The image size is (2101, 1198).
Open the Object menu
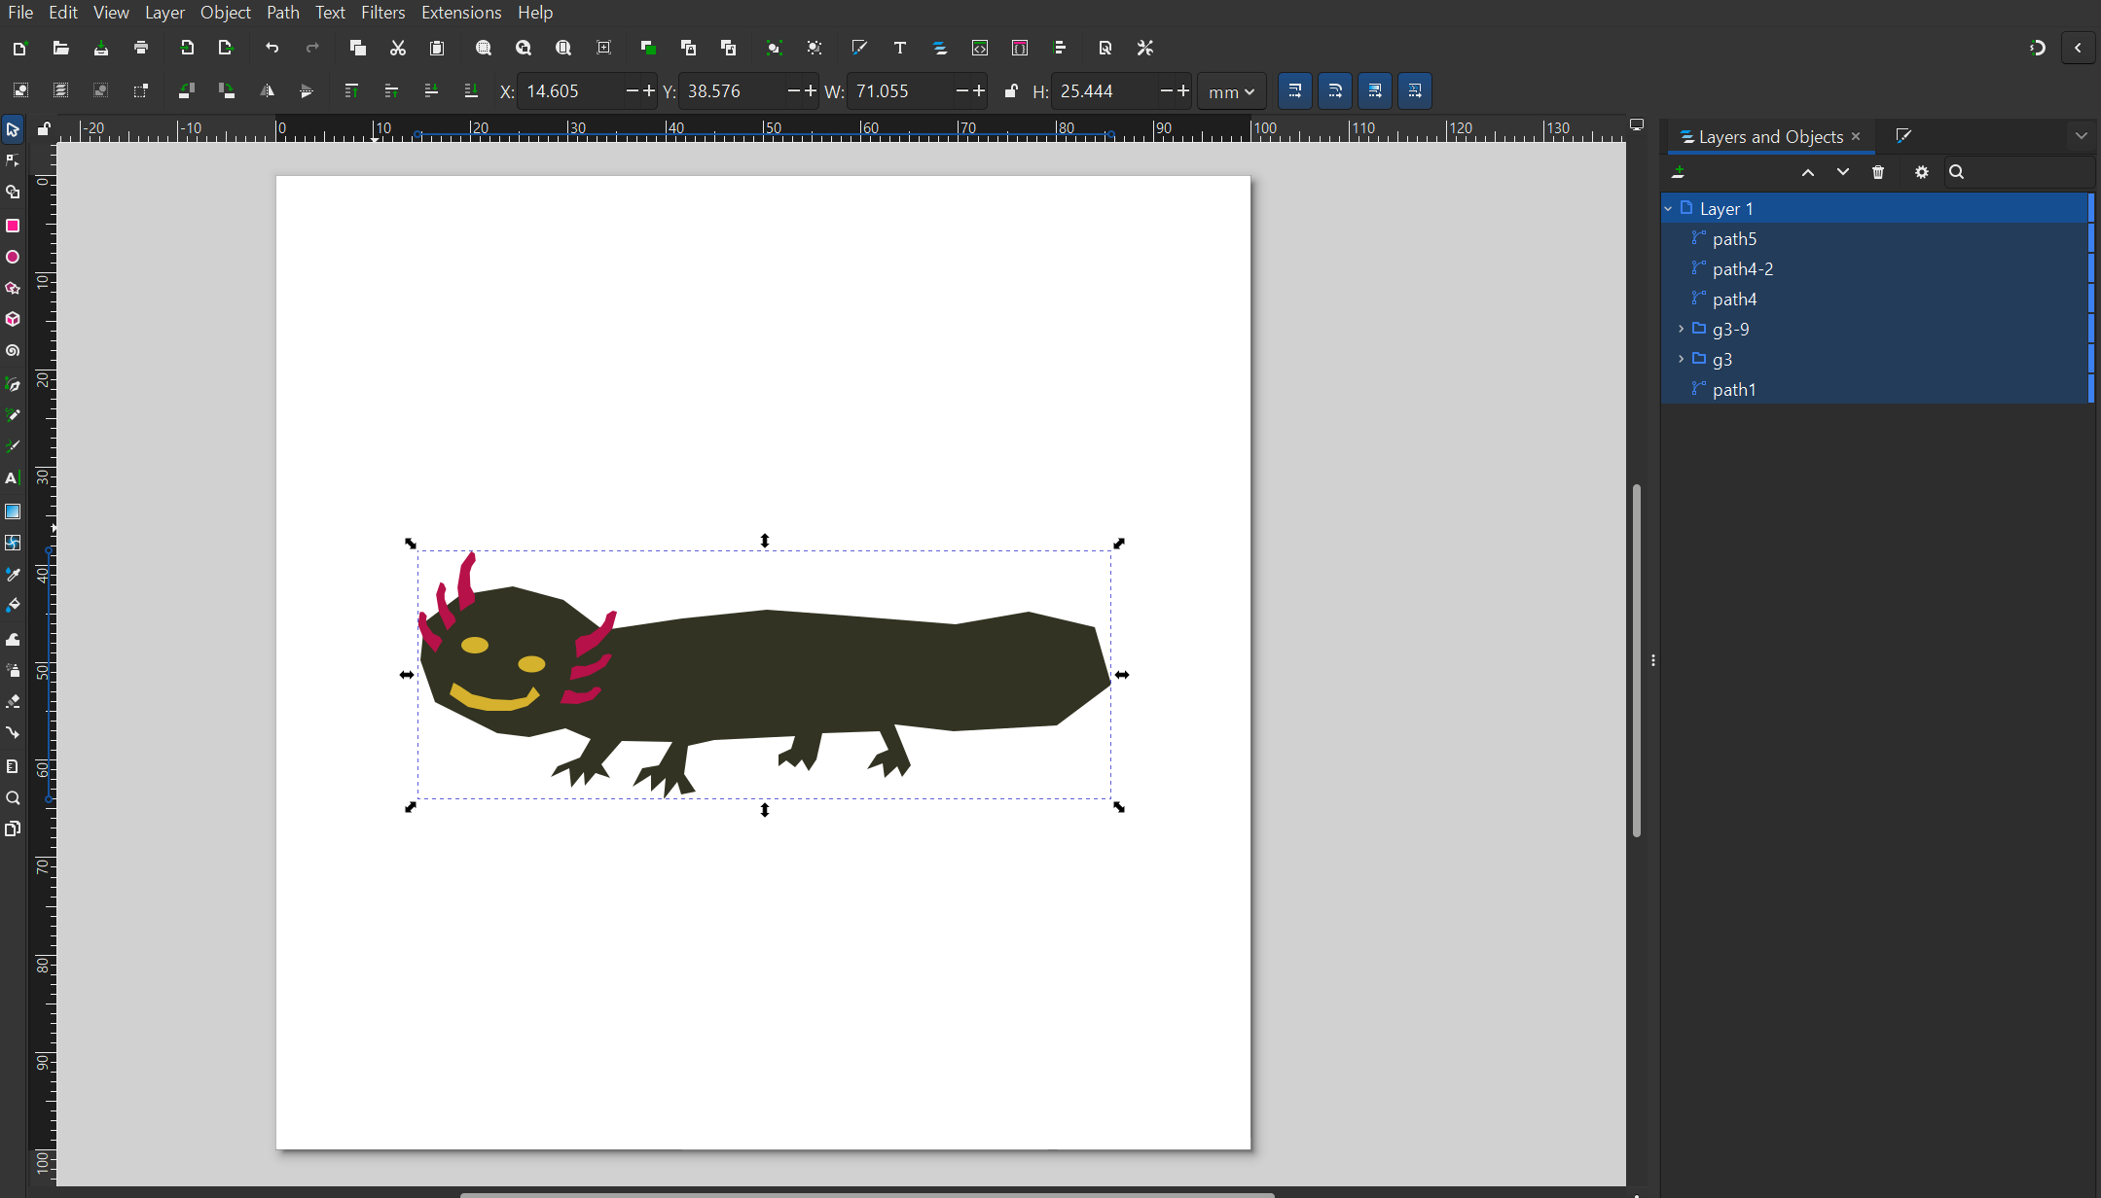(x=226, y=13)
